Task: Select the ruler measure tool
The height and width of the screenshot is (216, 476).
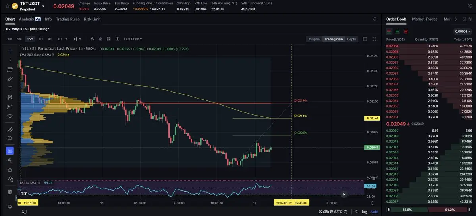Action: (10, 129)
